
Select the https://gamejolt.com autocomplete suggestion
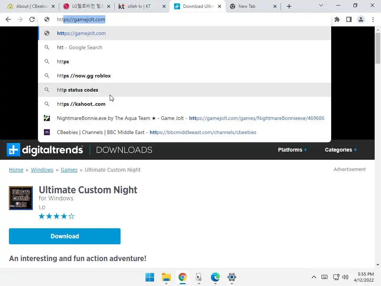coord(185,33)
